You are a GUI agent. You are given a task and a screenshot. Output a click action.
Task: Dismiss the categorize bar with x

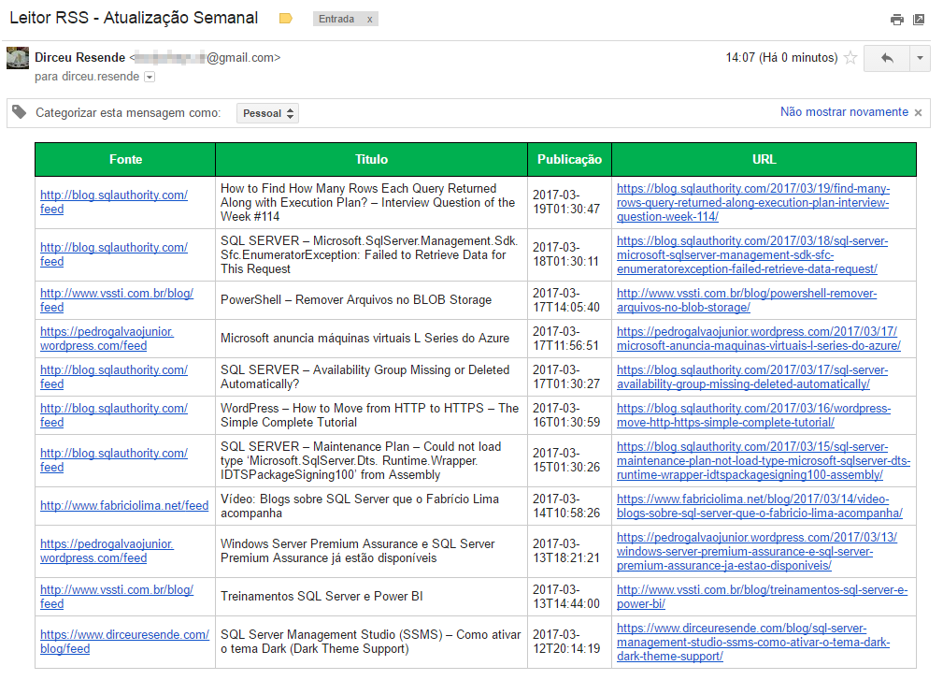(918, 112)
